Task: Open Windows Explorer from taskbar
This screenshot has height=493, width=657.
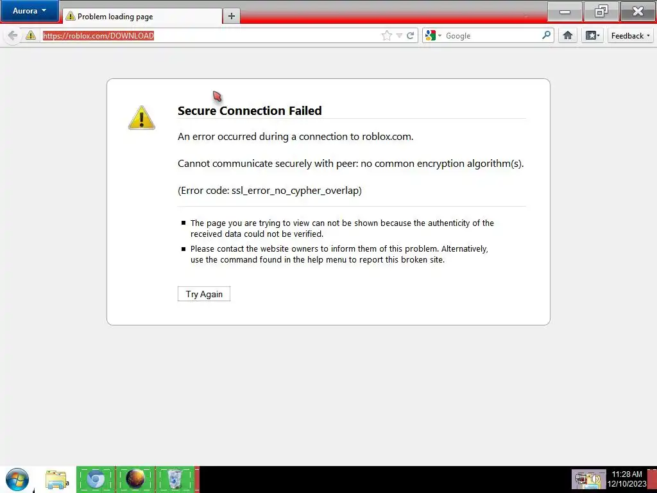Action: click(x=56, y=480)
